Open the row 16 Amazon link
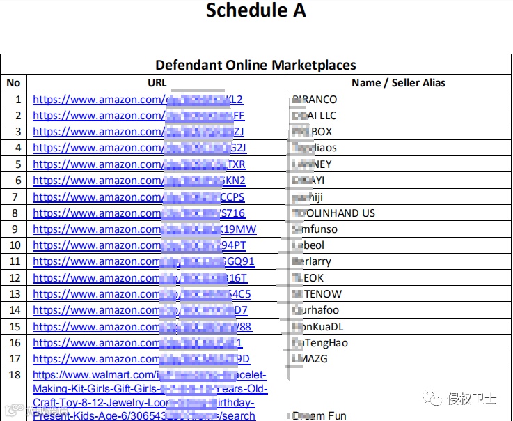 pos(137,343)
